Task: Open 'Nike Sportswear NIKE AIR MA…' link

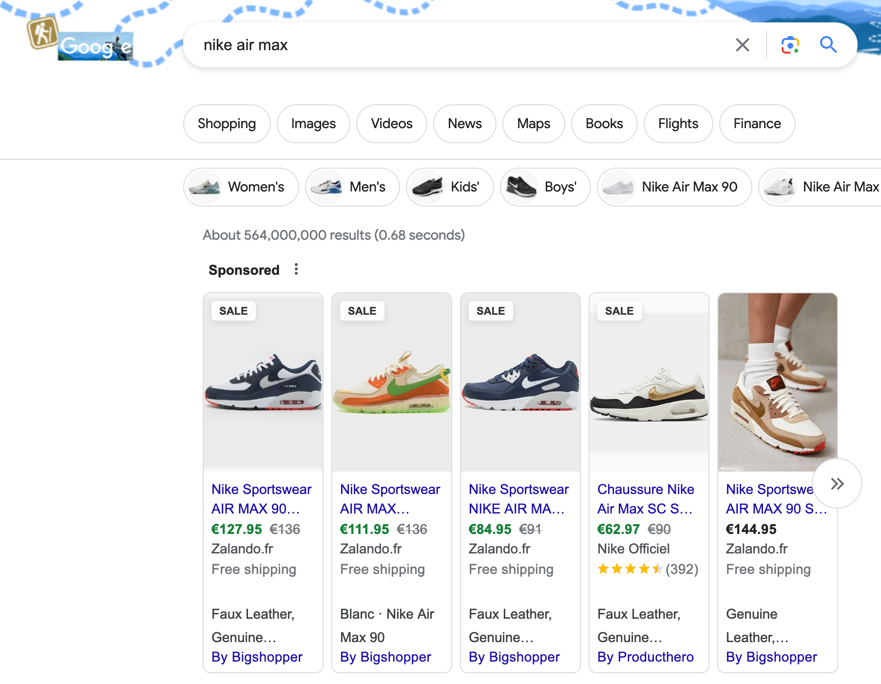Action: coord(518,499)
